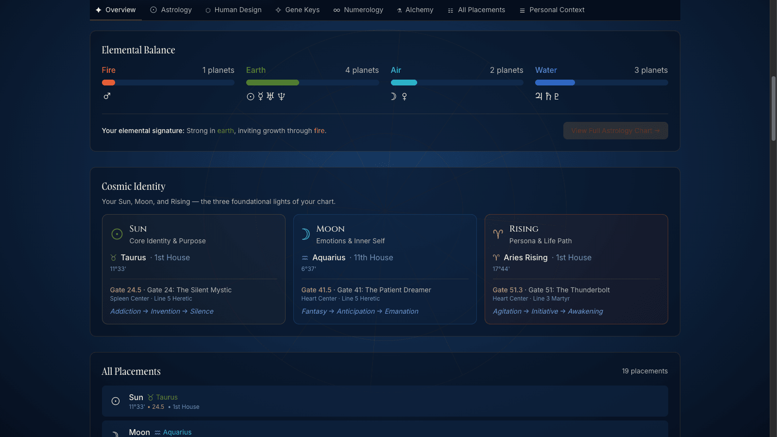Click 'Addiction → Invention → Silence' sequence

click(162, 311)
